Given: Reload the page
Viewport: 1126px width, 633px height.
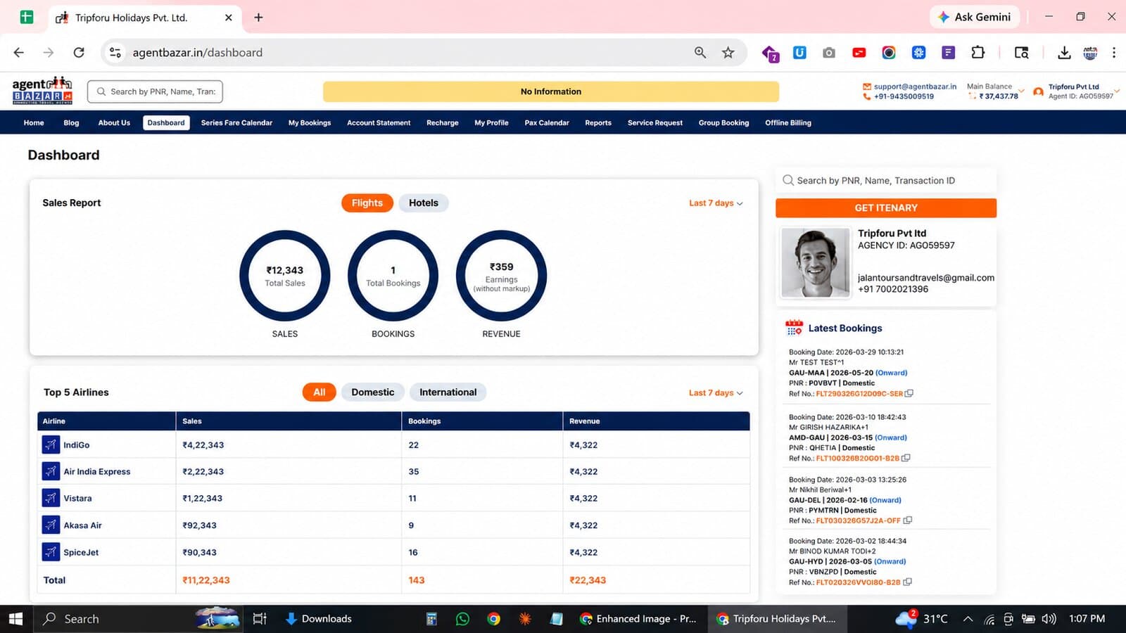Looking at the screenshot, I should pyautogui.click(x=79, y=53).
